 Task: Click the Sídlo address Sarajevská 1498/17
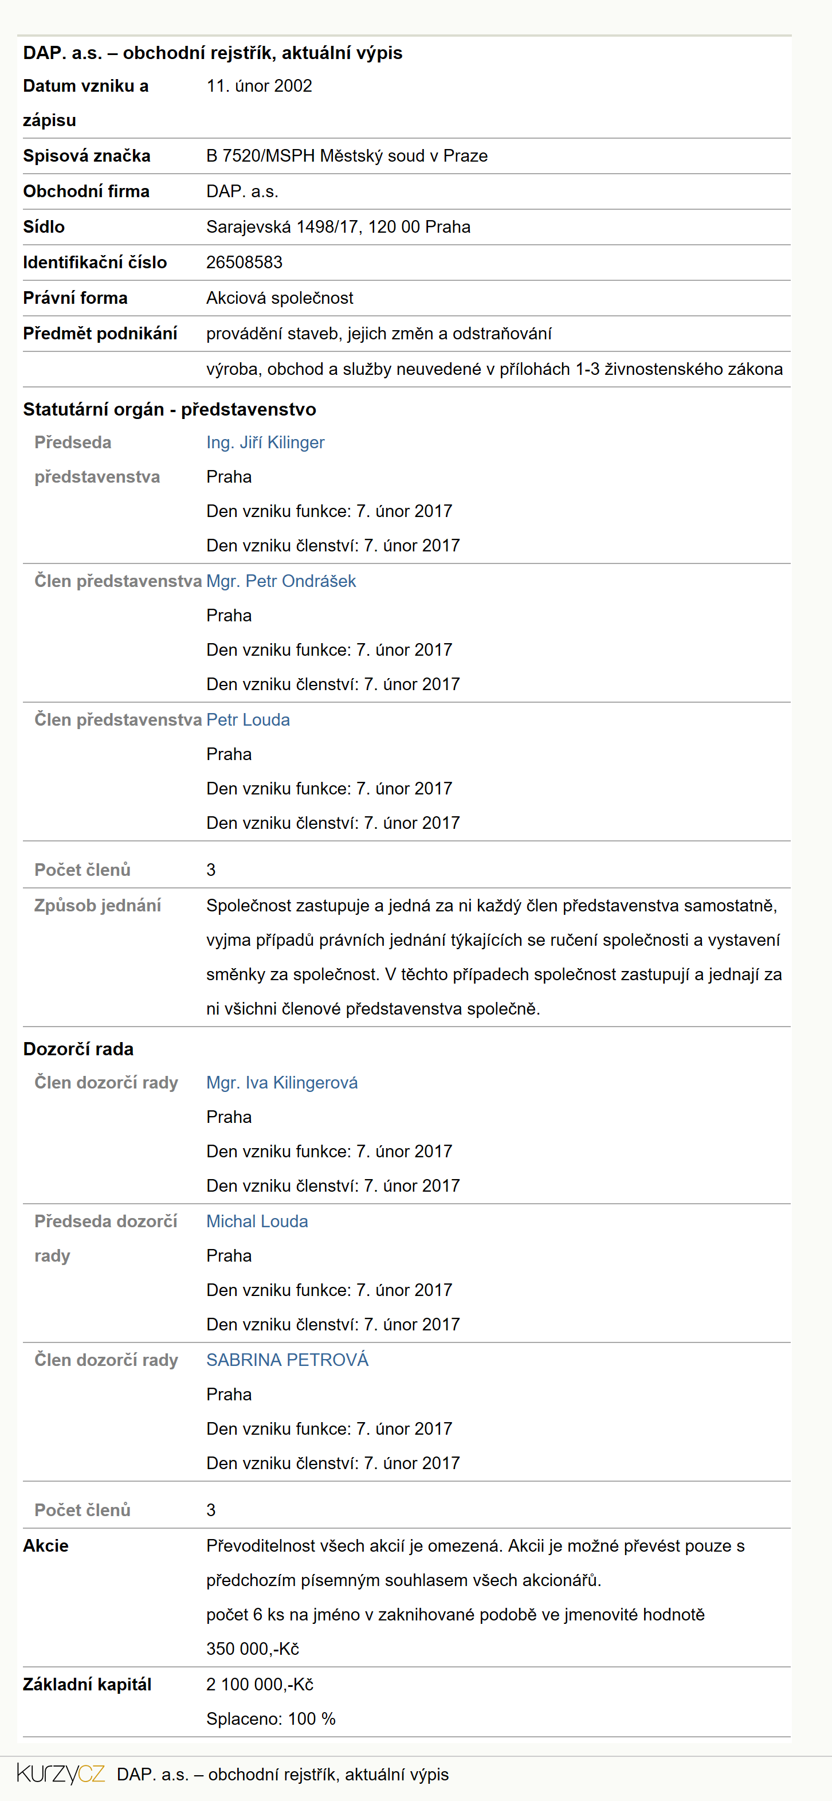(x=337, y=226)
